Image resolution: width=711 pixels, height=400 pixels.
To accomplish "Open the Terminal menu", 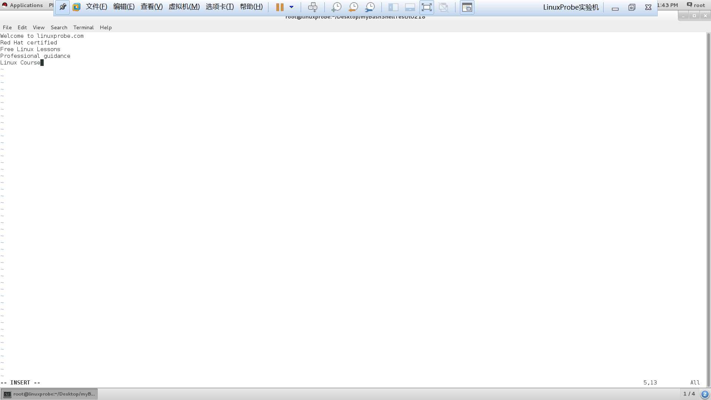I will [x=84, y=27].
